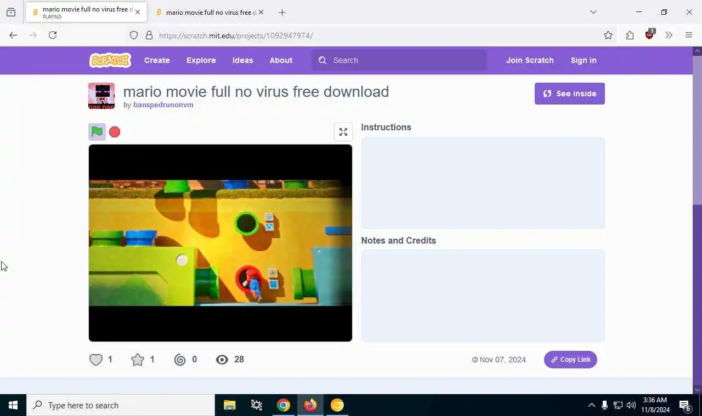Click the Nov 07, 2024 date text

tap(502, 360)
